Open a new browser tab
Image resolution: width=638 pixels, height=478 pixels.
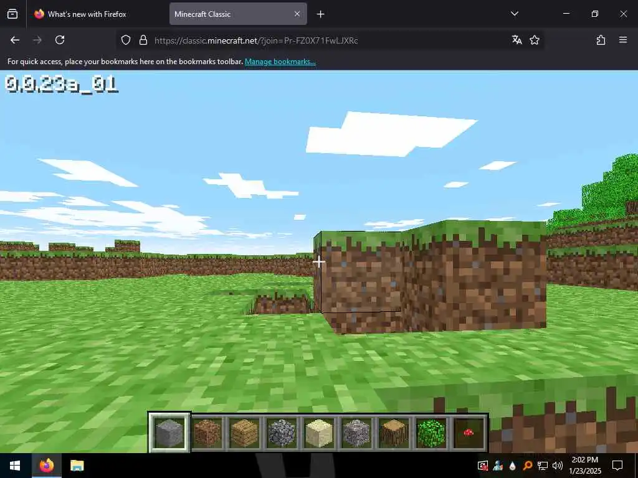[x=321, y=14]
